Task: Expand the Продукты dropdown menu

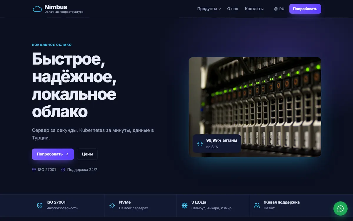Action: click(x=209, y=9)
